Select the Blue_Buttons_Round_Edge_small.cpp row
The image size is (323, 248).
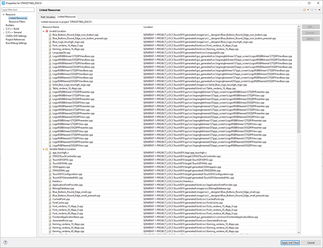tap(169, 192)
